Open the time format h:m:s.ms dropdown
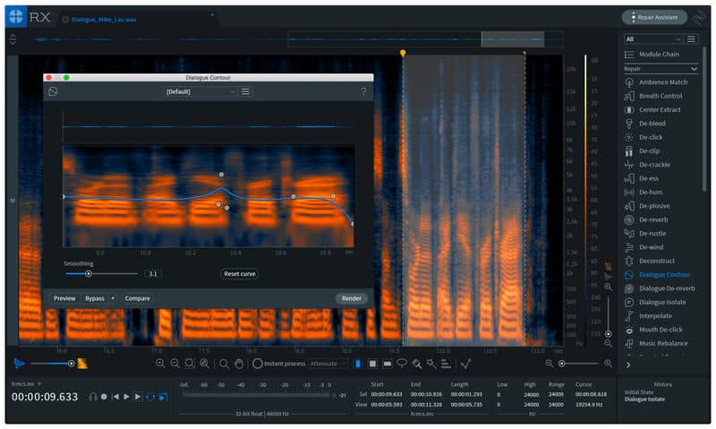716x429 pixels. 27,383
